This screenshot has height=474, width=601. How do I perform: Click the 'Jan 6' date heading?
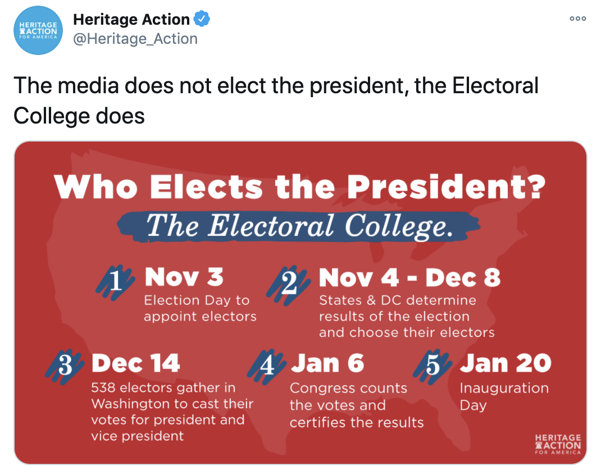[327, 363]
